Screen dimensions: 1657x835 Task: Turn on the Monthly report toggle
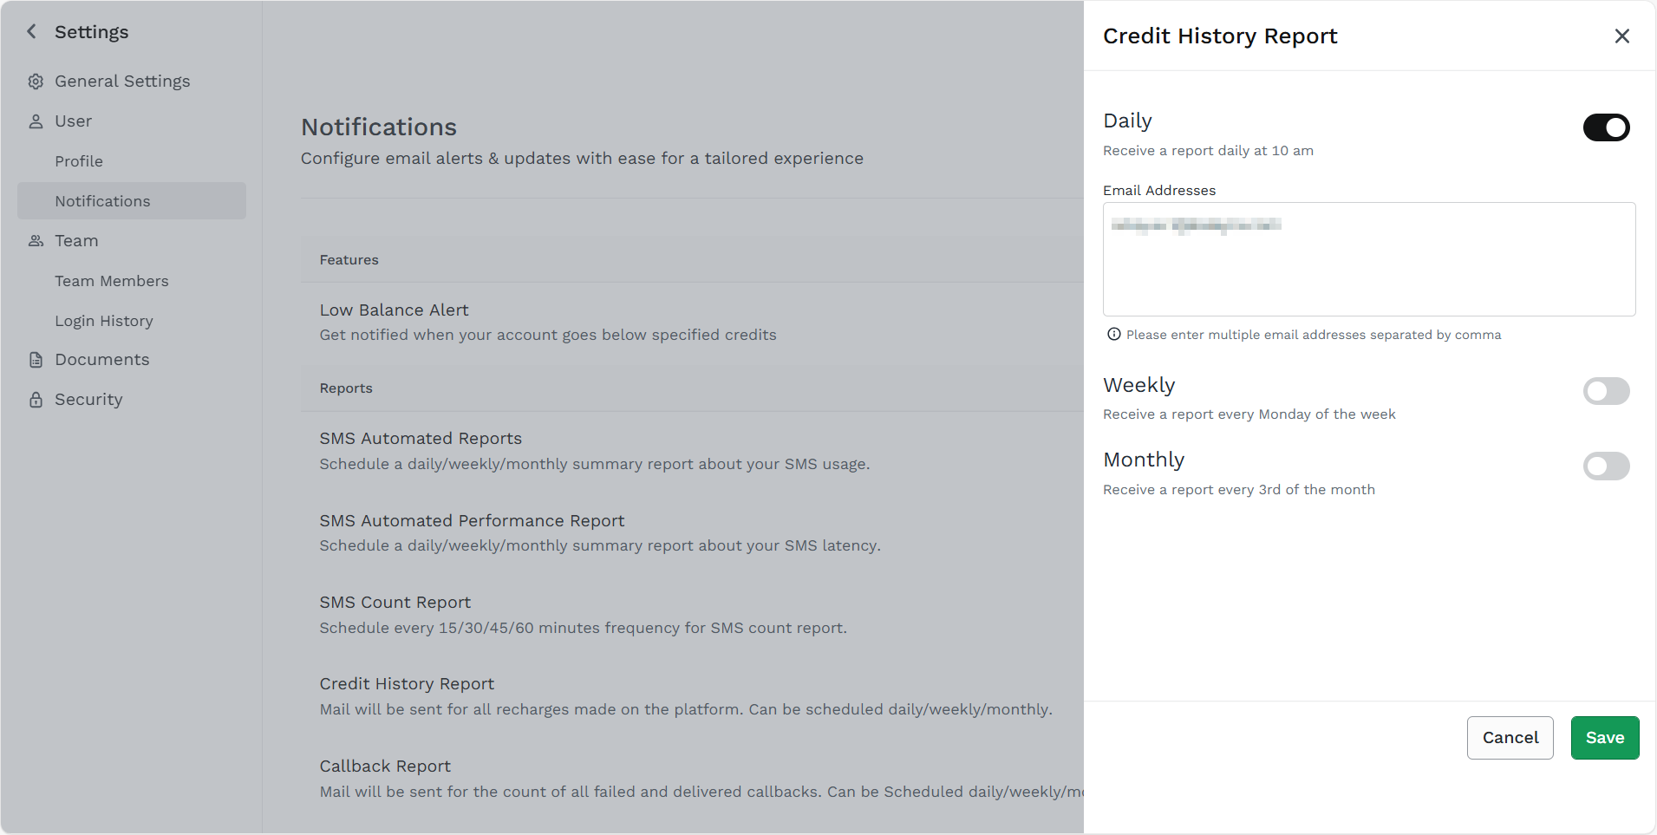pyautogui.click(x=1606, y=466)
